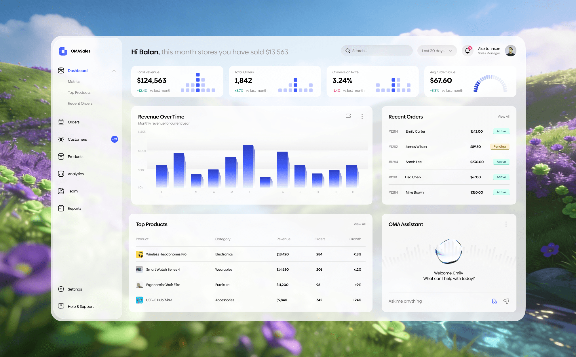This screenshot has height=357, width=576.
Task: Click the Analytics chart icon in sidebar
Action: 61,174
